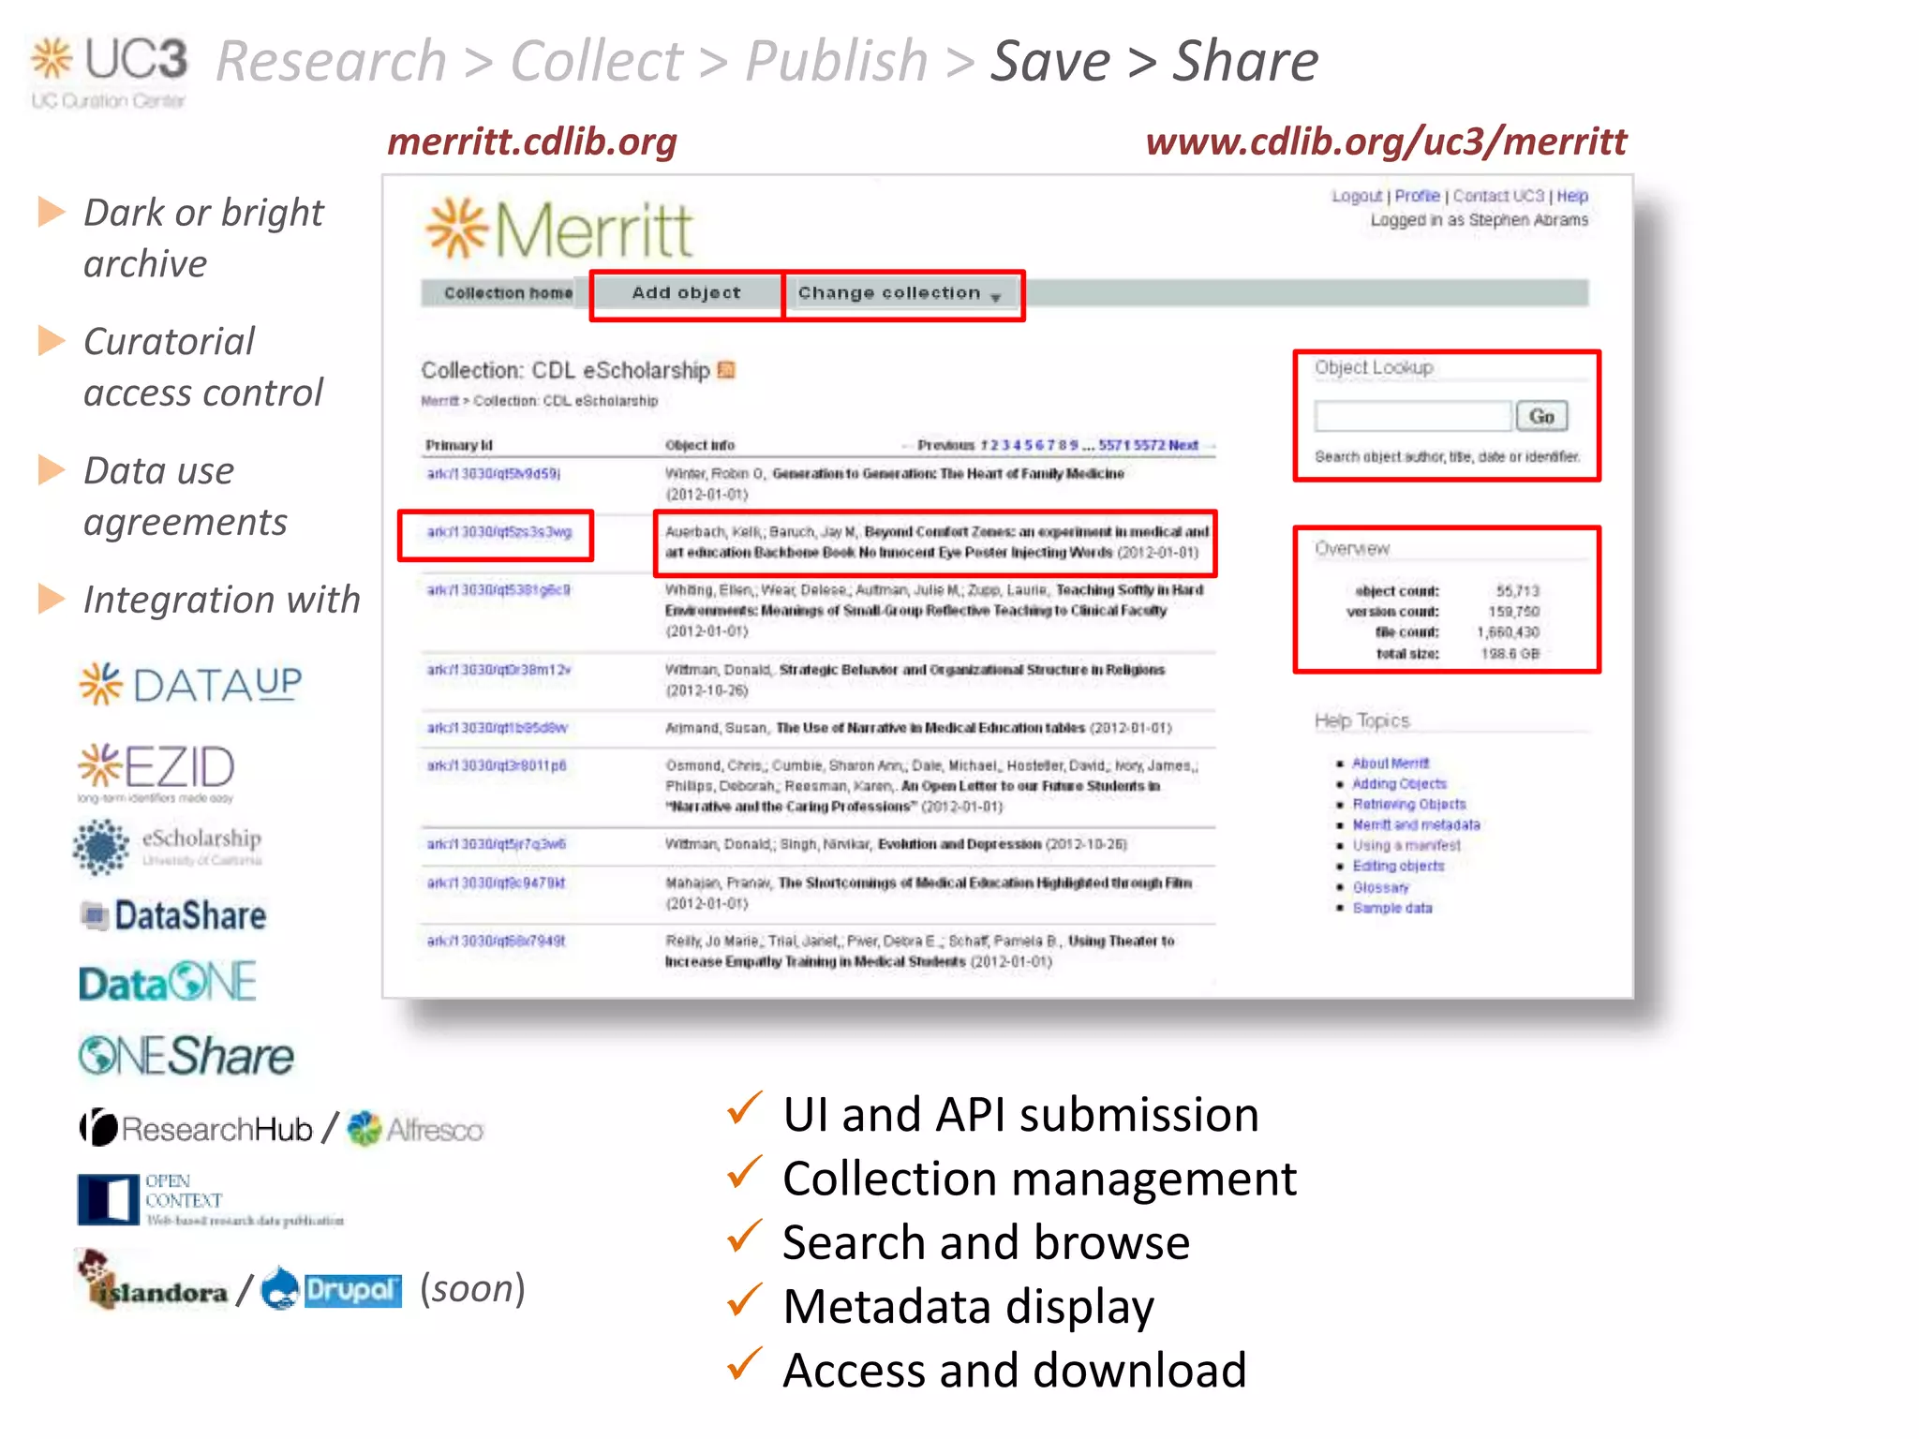
Task: Select the Add object tab
Action: pyautogui.click(x=686, y=293)
